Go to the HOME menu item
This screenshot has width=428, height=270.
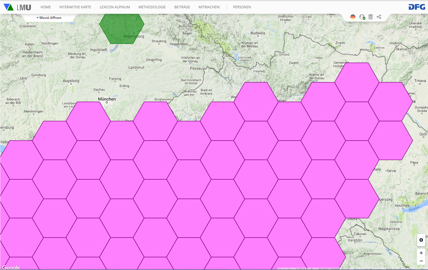[x=46, y=7]
